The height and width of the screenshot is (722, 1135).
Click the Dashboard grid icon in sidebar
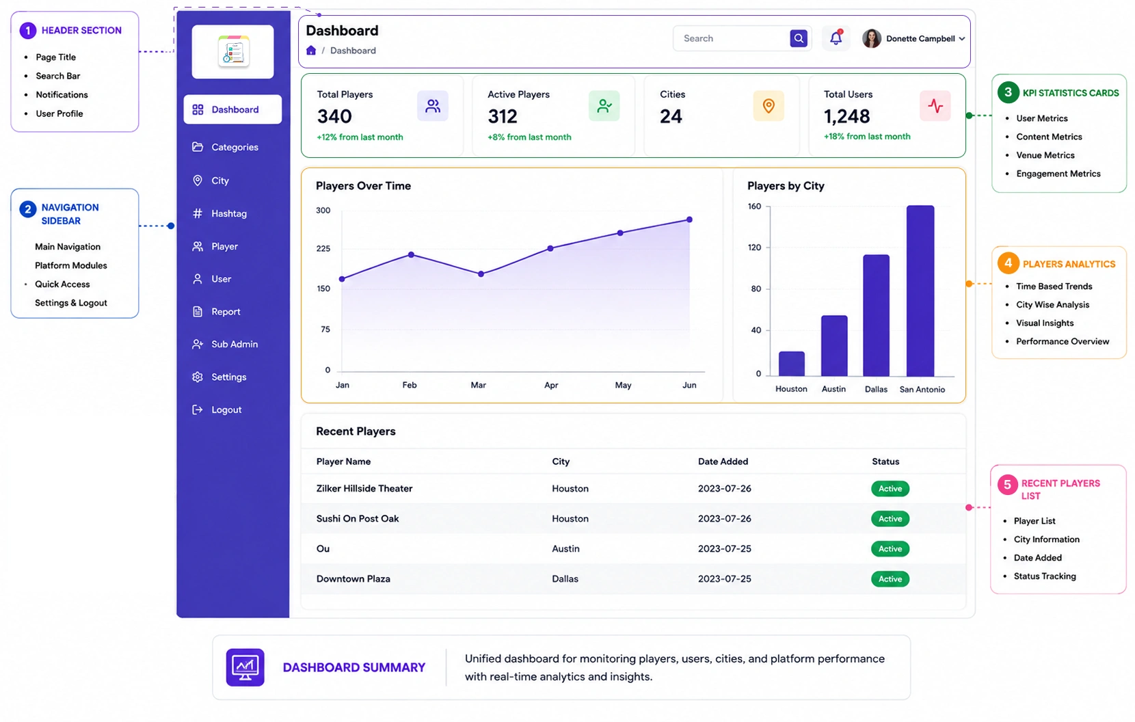(x=198, y=109)
